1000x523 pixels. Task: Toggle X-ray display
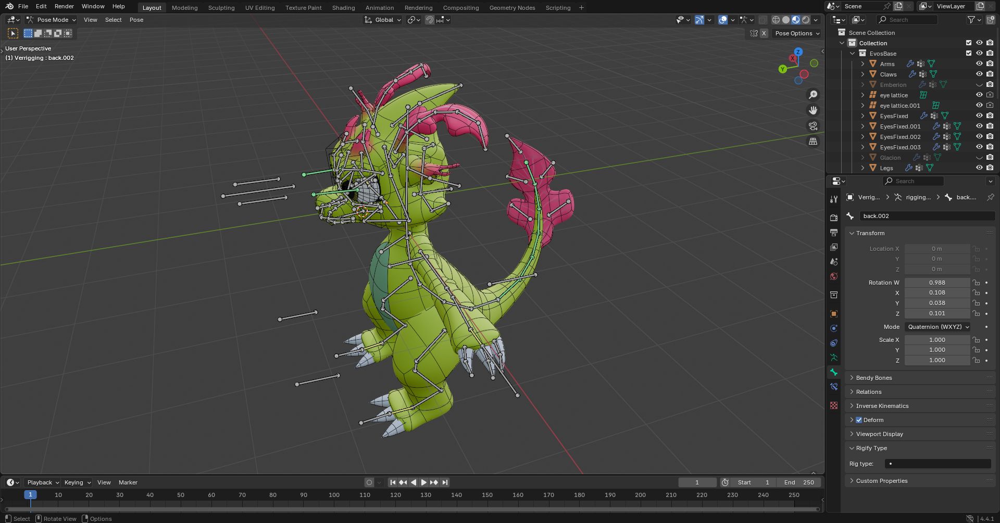pyautogui.click(x=763, y=20)
